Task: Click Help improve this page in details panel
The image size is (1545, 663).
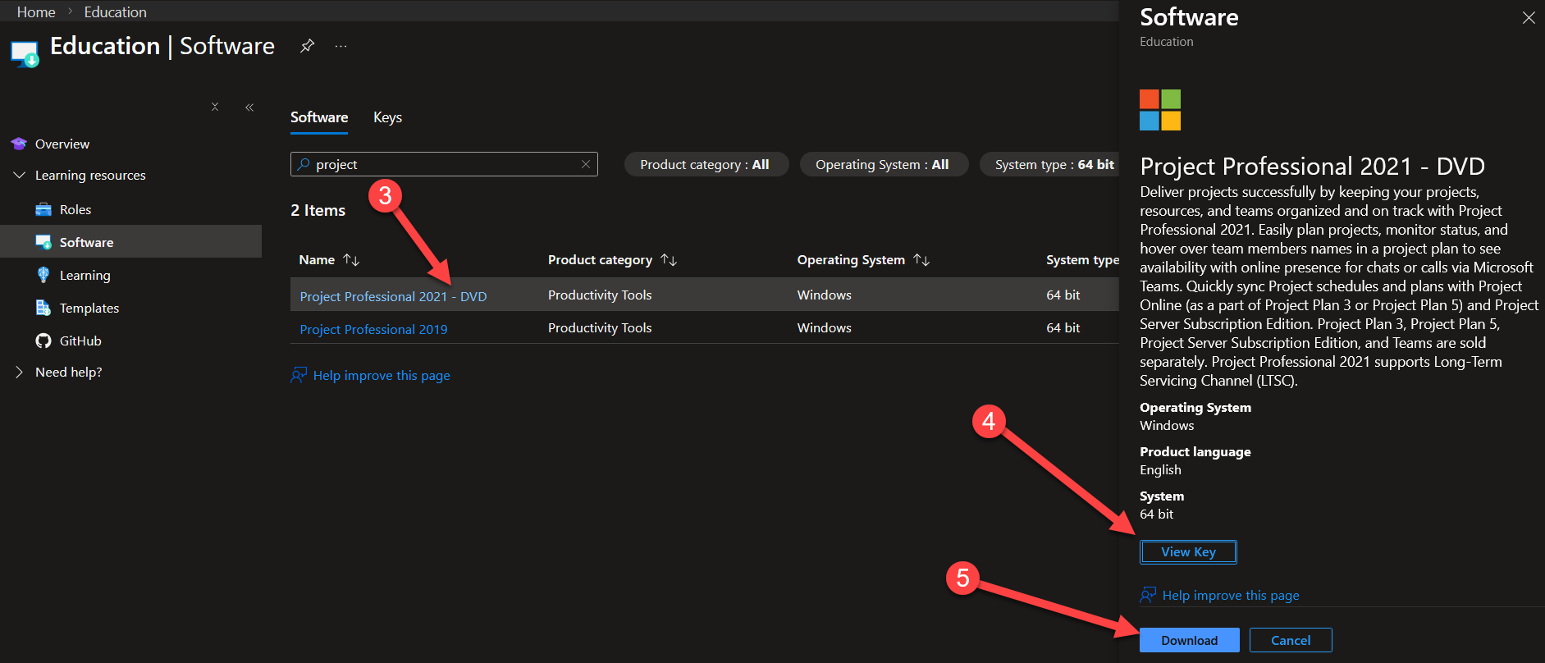Action: click(1231, 595)
